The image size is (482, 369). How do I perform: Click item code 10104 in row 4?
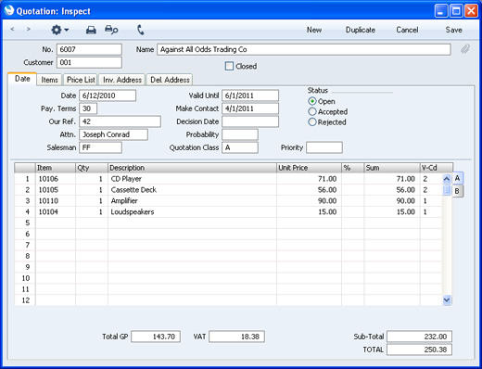(56, 212)
